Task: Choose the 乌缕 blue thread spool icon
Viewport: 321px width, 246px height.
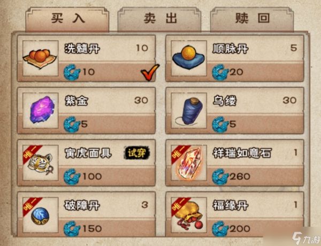Action: 188,111
